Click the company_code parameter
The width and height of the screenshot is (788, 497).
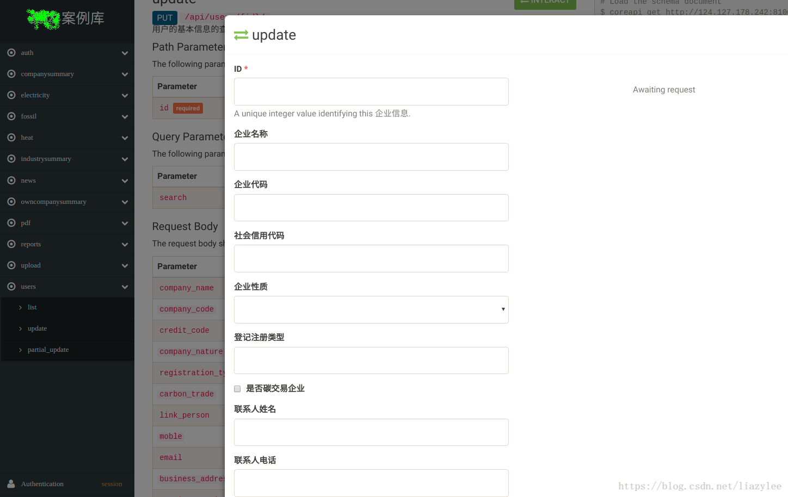tap(187, 309)
